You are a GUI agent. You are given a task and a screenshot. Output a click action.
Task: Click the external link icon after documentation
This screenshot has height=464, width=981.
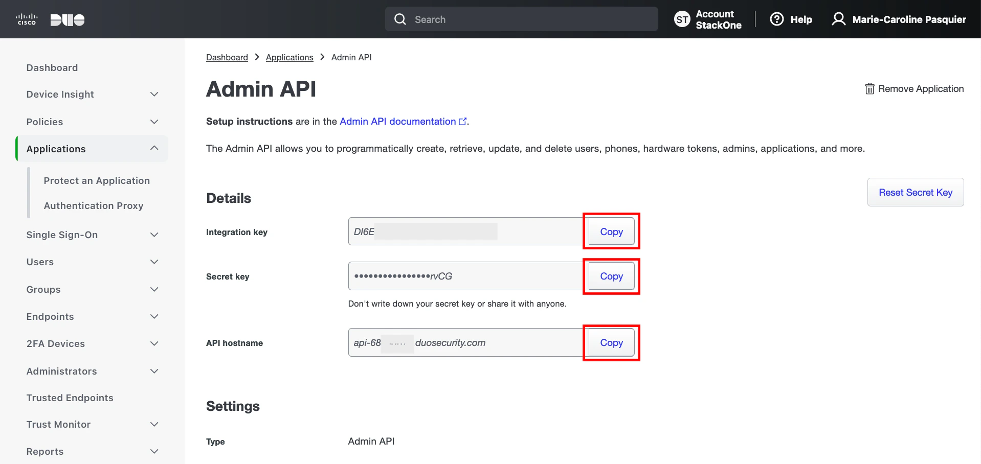tap(463, 122)
